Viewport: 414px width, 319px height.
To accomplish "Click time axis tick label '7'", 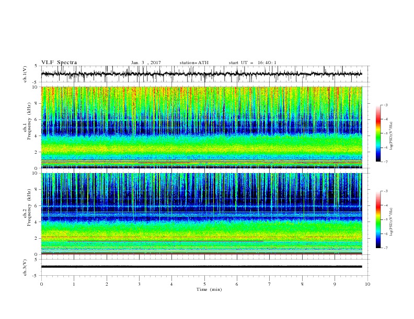I will tap(270, 284).
